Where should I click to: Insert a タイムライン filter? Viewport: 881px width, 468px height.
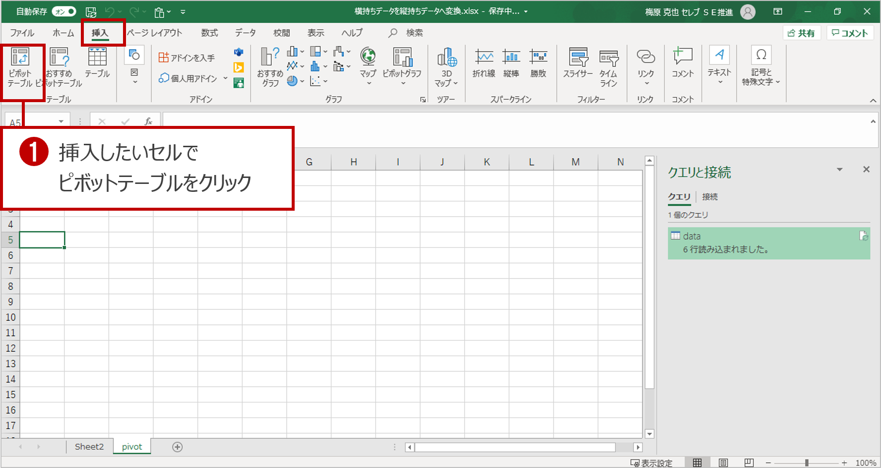[609, 68]
